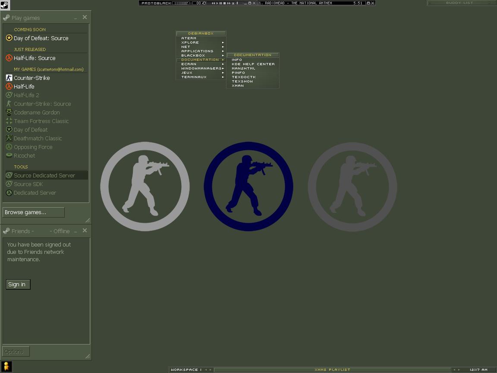Expand highlighted Documentation menu item
Screen dimensions: 497x373
click(201, 60)
